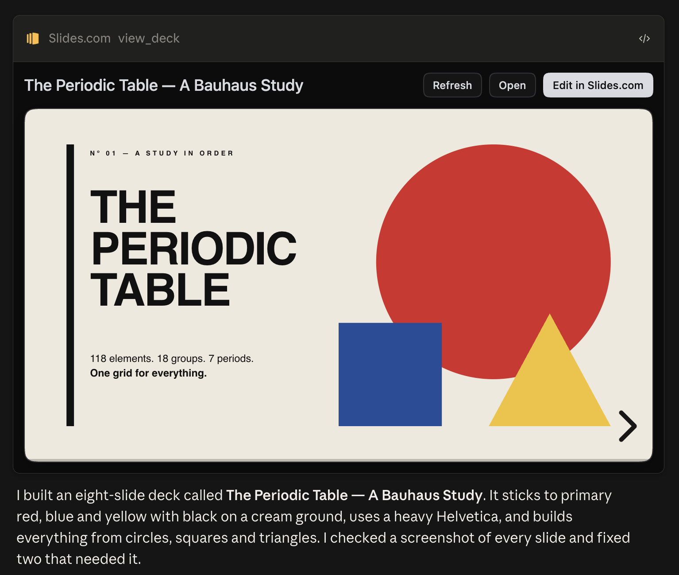This screenshot has width=679, height=575.
Task: Open the code view icon
Action: (644, 39)
